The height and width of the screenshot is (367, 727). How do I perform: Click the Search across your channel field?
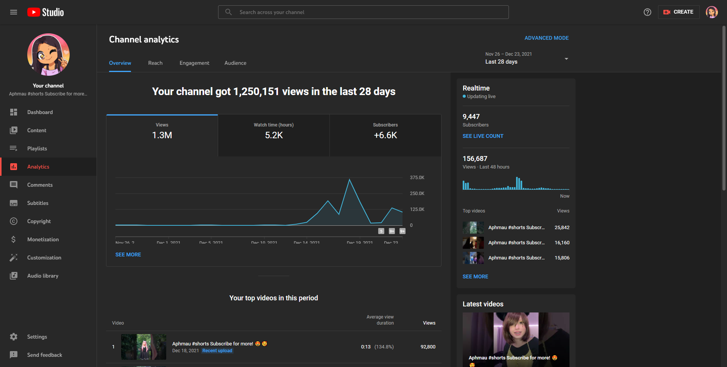tap(363, 12)
